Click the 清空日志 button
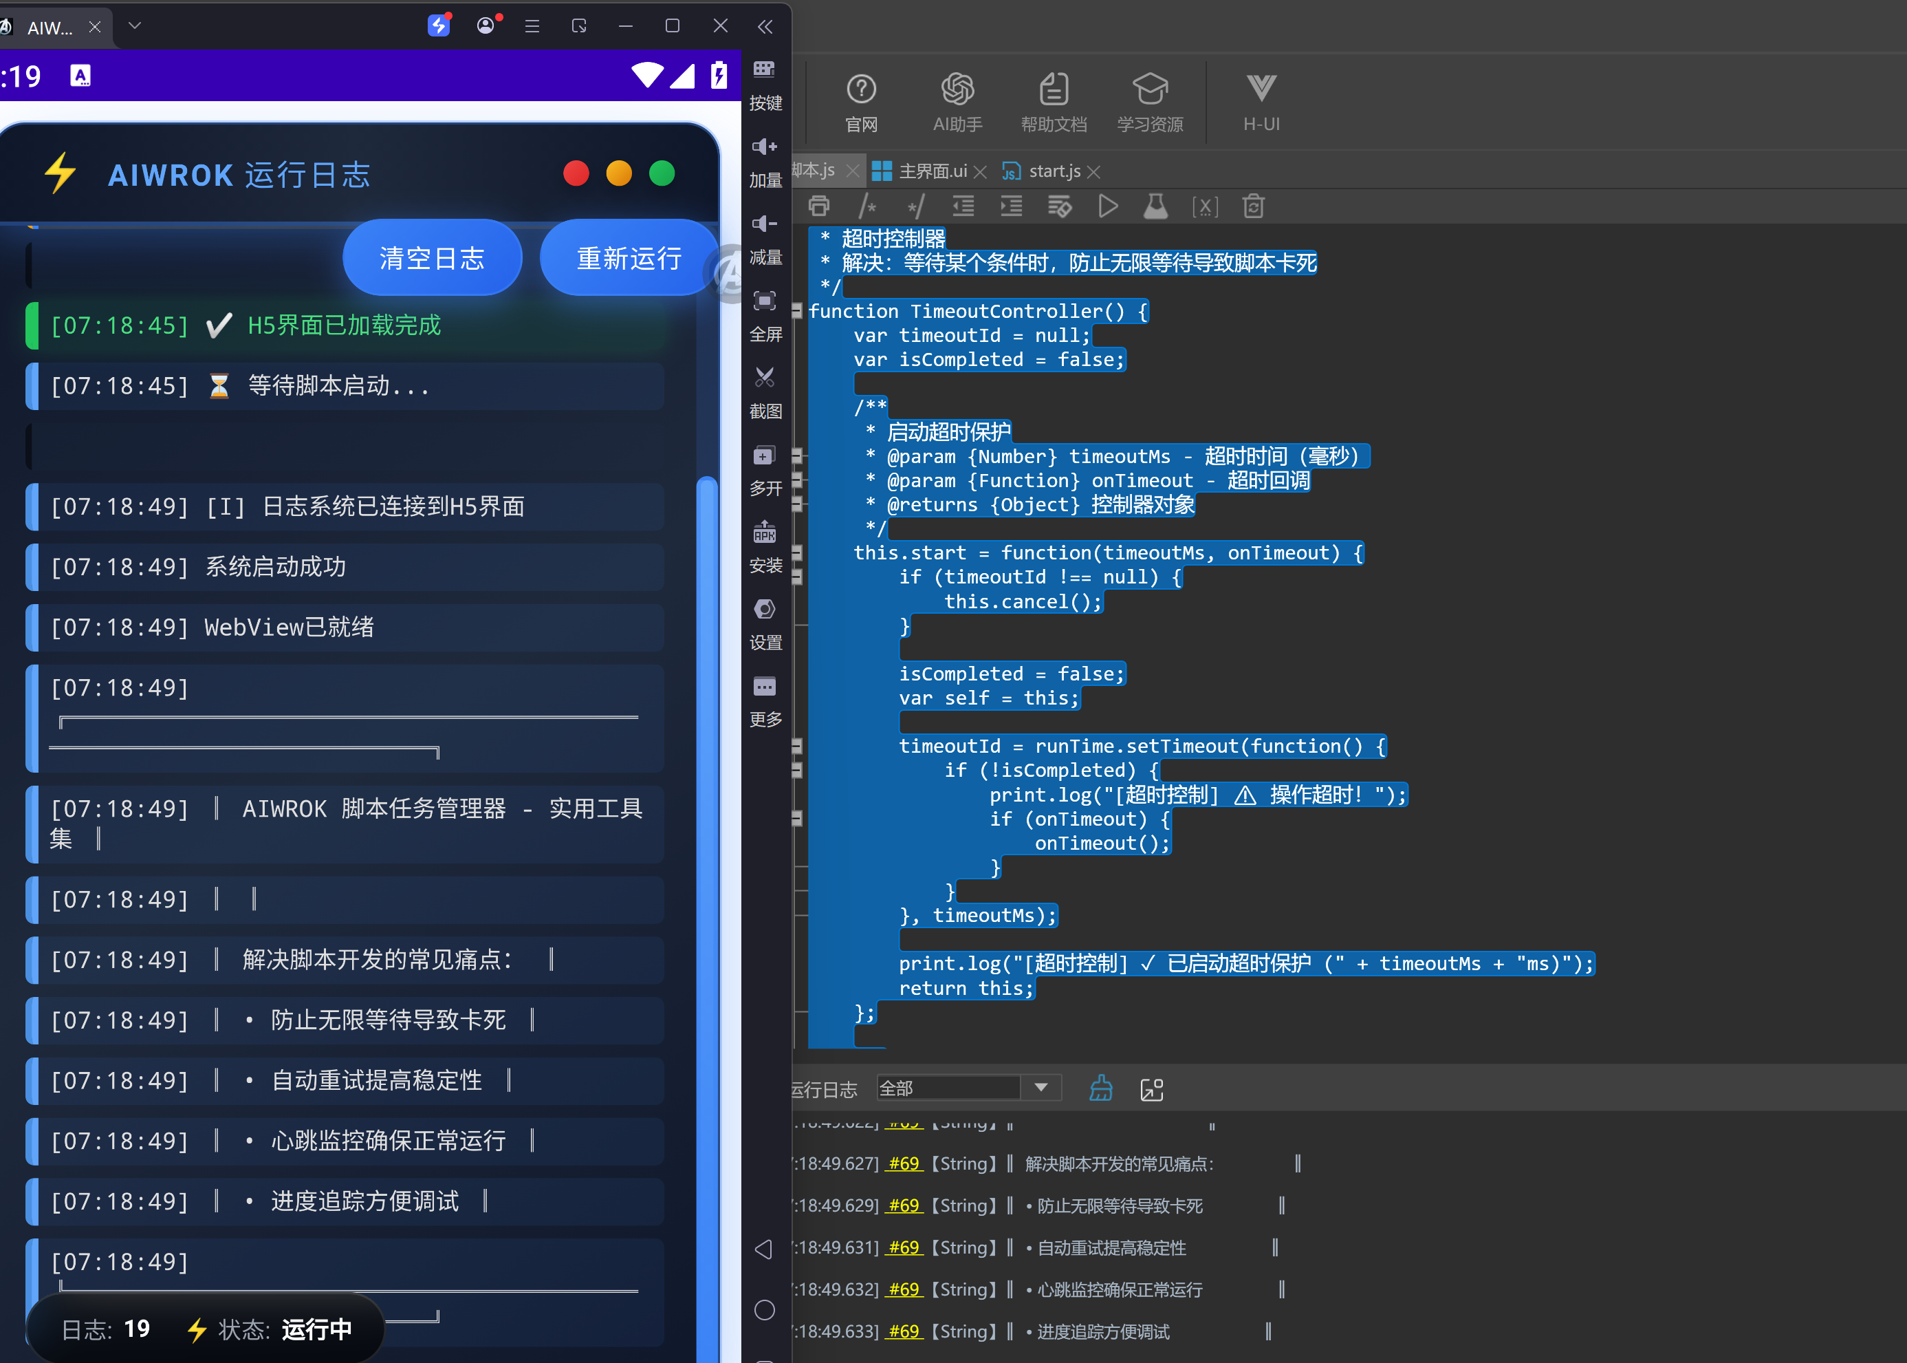This screenshot has width=1907, height=1363. point(432,257)
